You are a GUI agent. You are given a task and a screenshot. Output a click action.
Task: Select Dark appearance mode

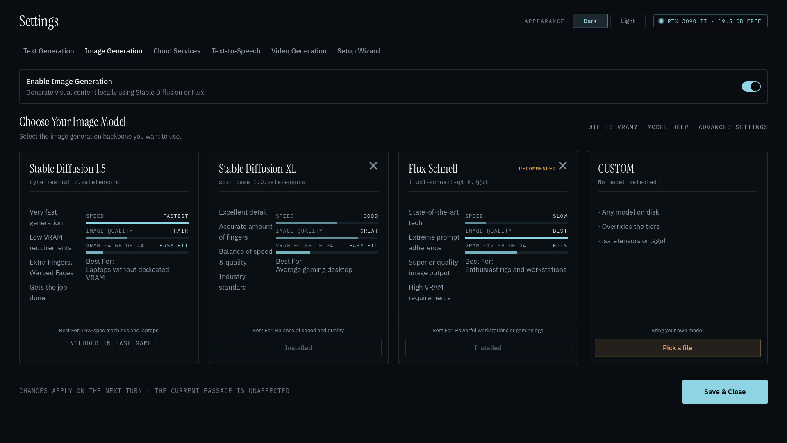coord(590,21)
